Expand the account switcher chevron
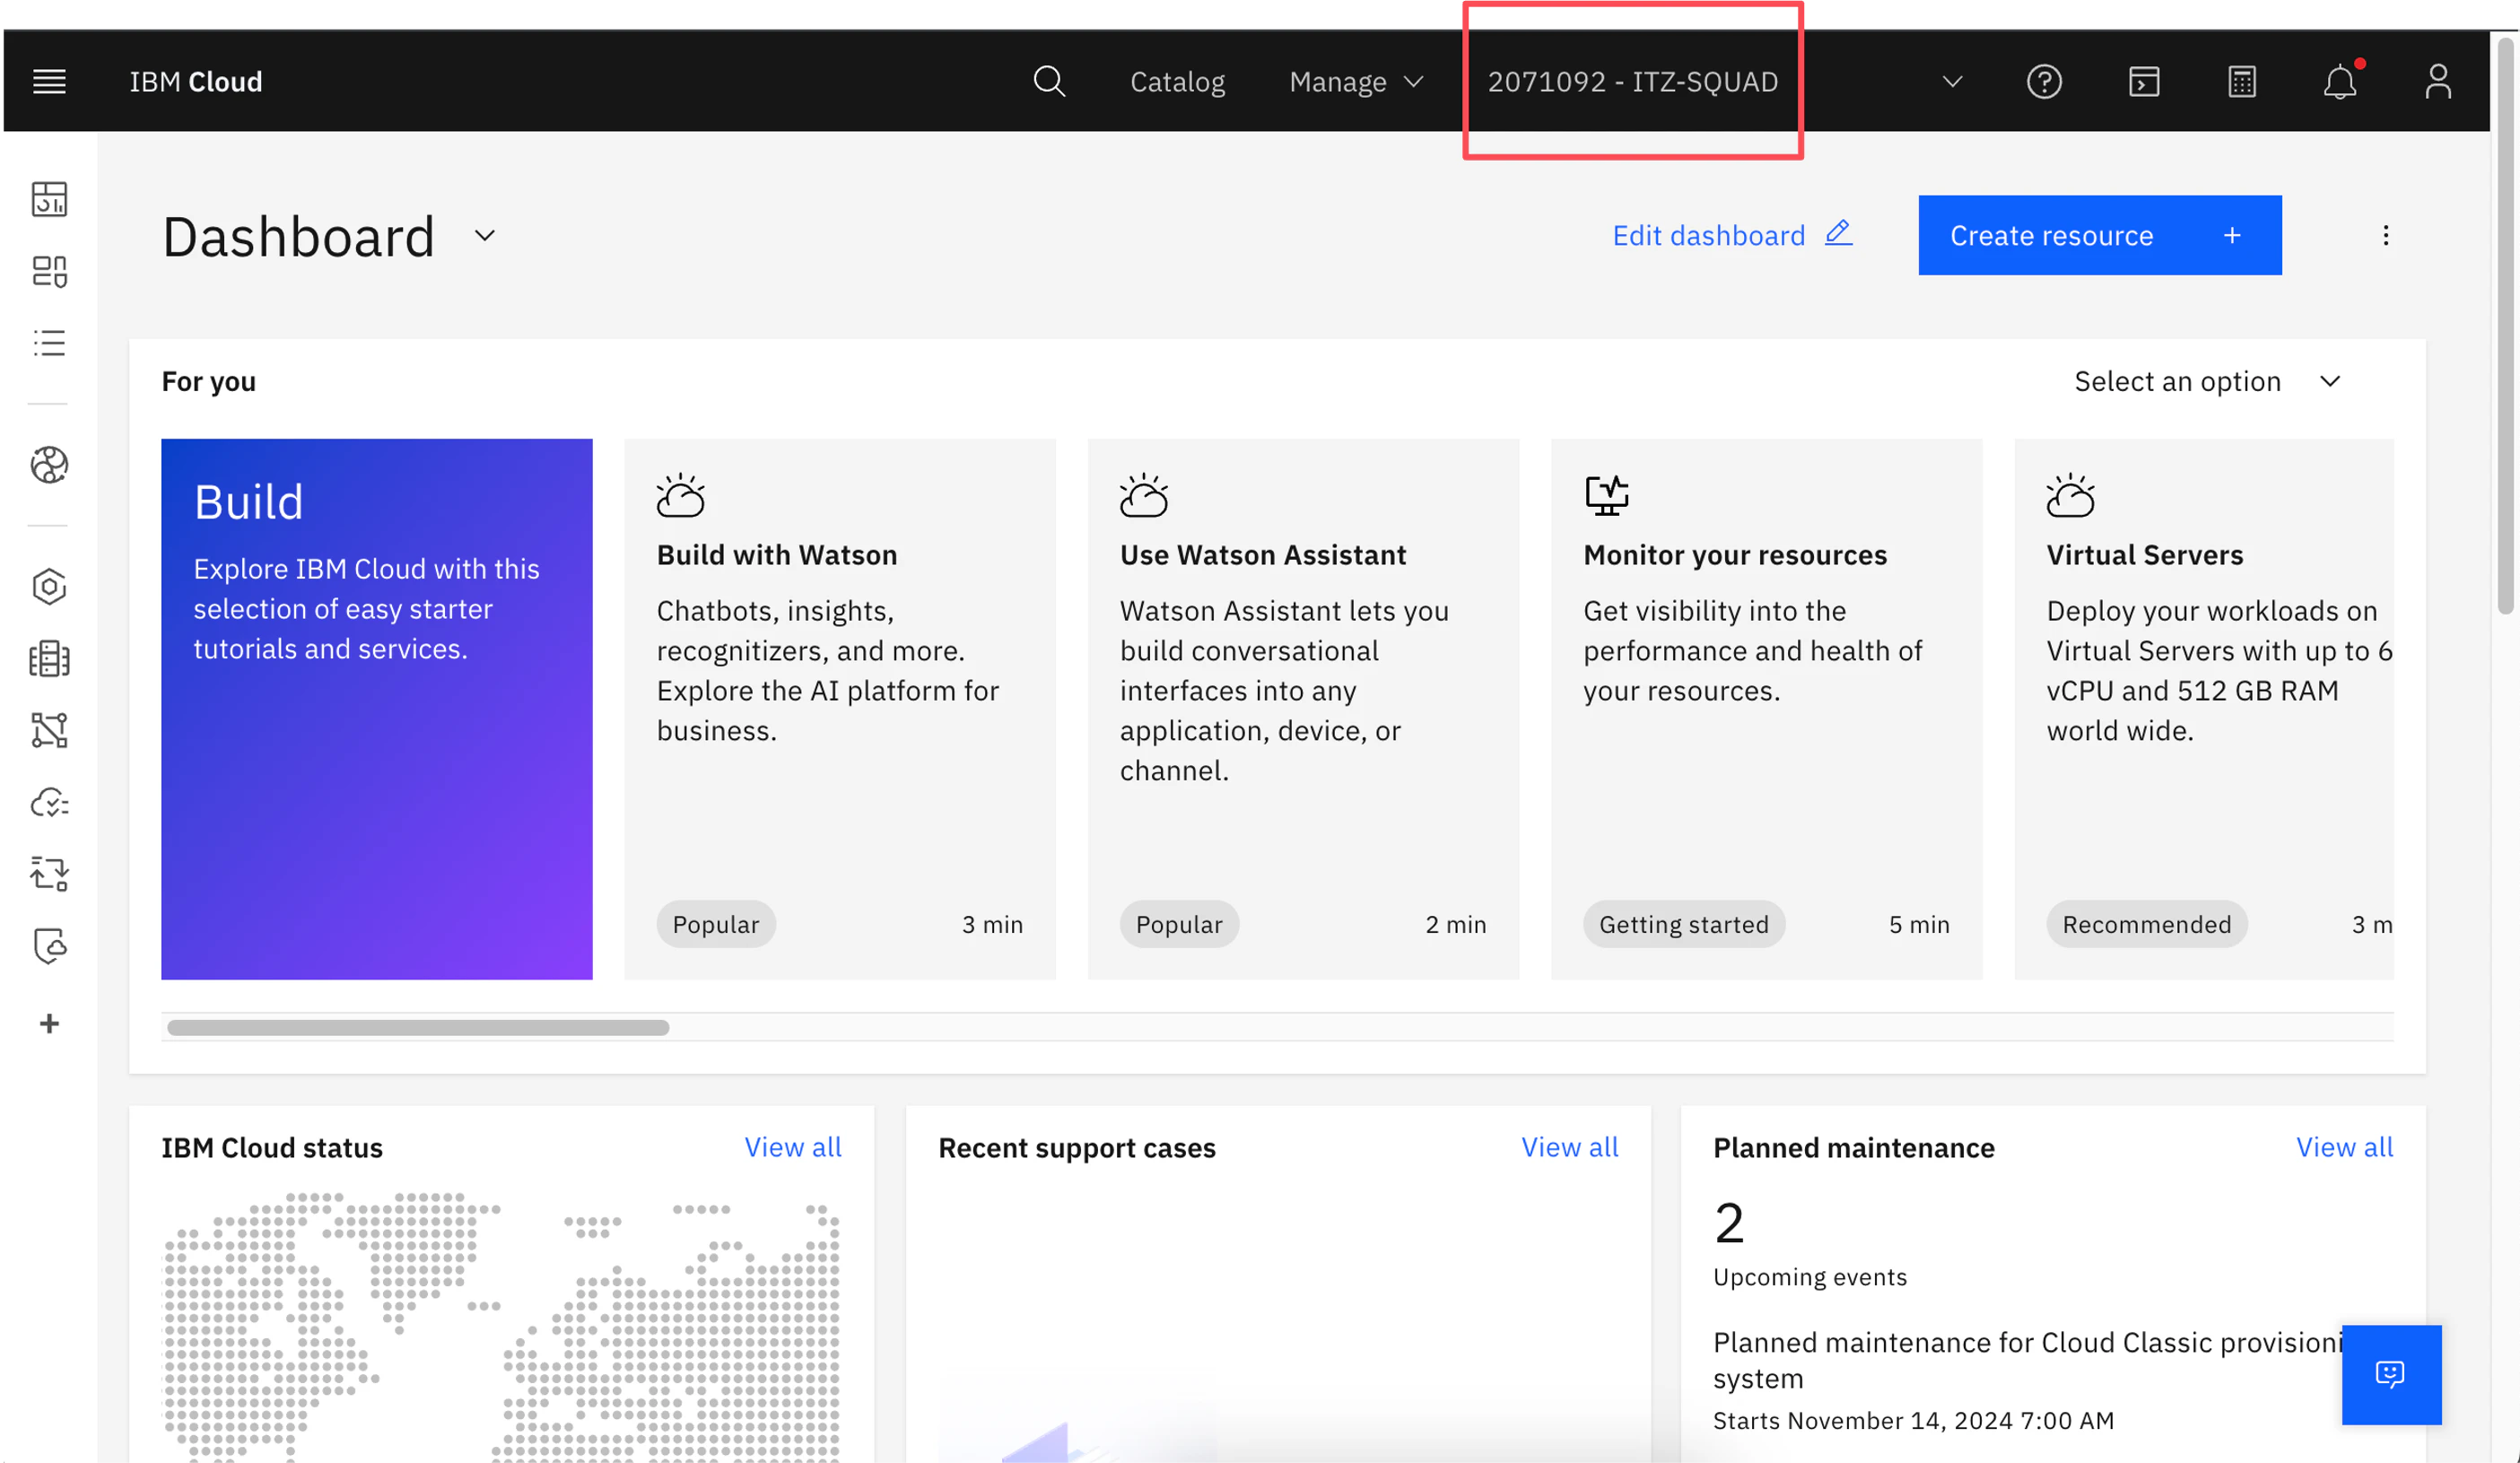Viewport: 2520px width, 1463px height. coord(1951,81)
